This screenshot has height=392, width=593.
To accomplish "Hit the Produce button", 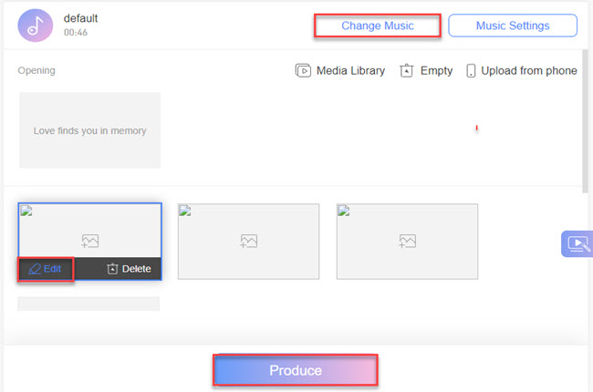I will (x=296, y=371).
